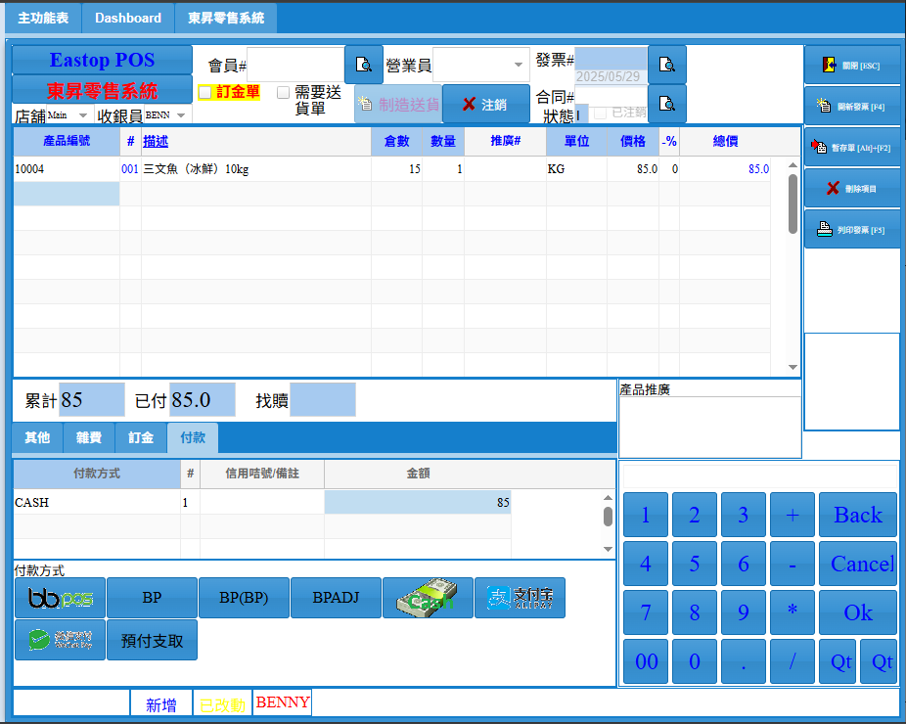Click the contract search icon next to 合同#
Image resolution: width=906 pixels, height=724 pixels.
(667, 104)
